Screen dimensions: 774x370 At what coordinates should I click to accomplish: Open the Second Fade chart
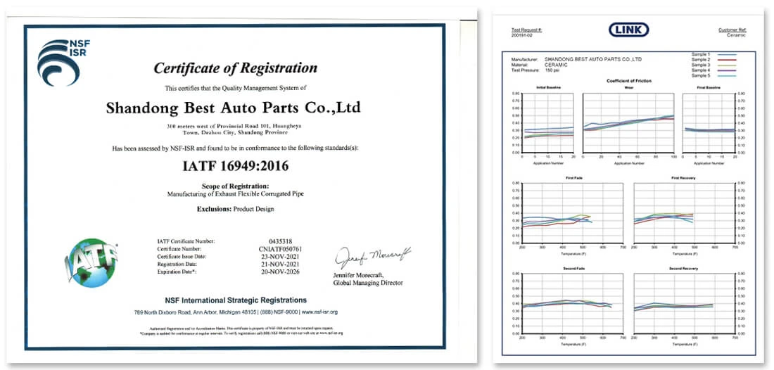tap(573, 303)
